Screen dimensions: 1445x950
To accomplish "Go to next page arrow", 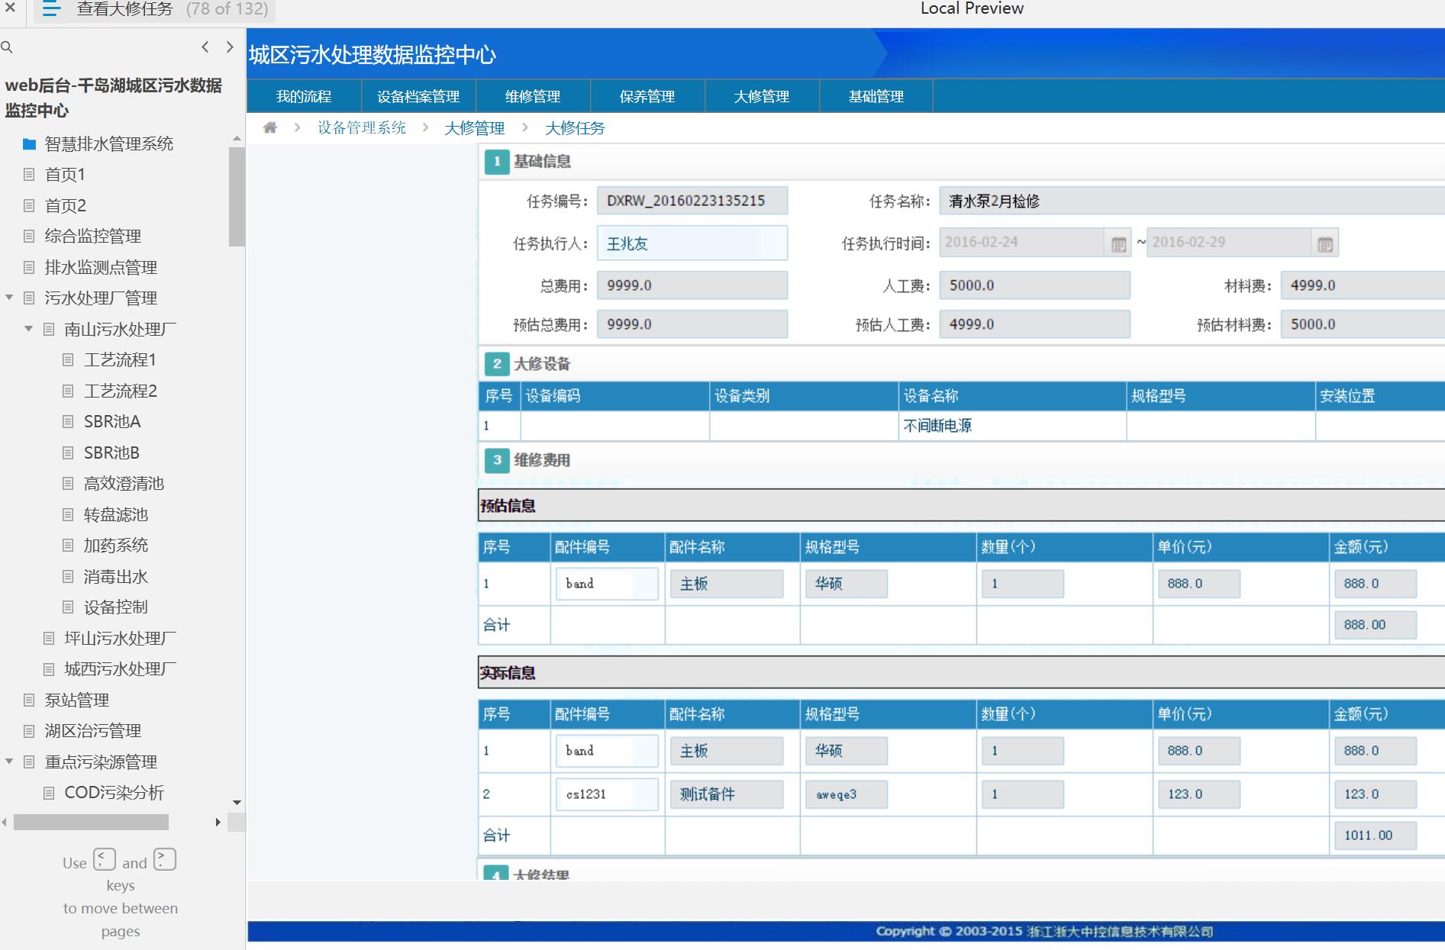I will click(x=230, y=47).
